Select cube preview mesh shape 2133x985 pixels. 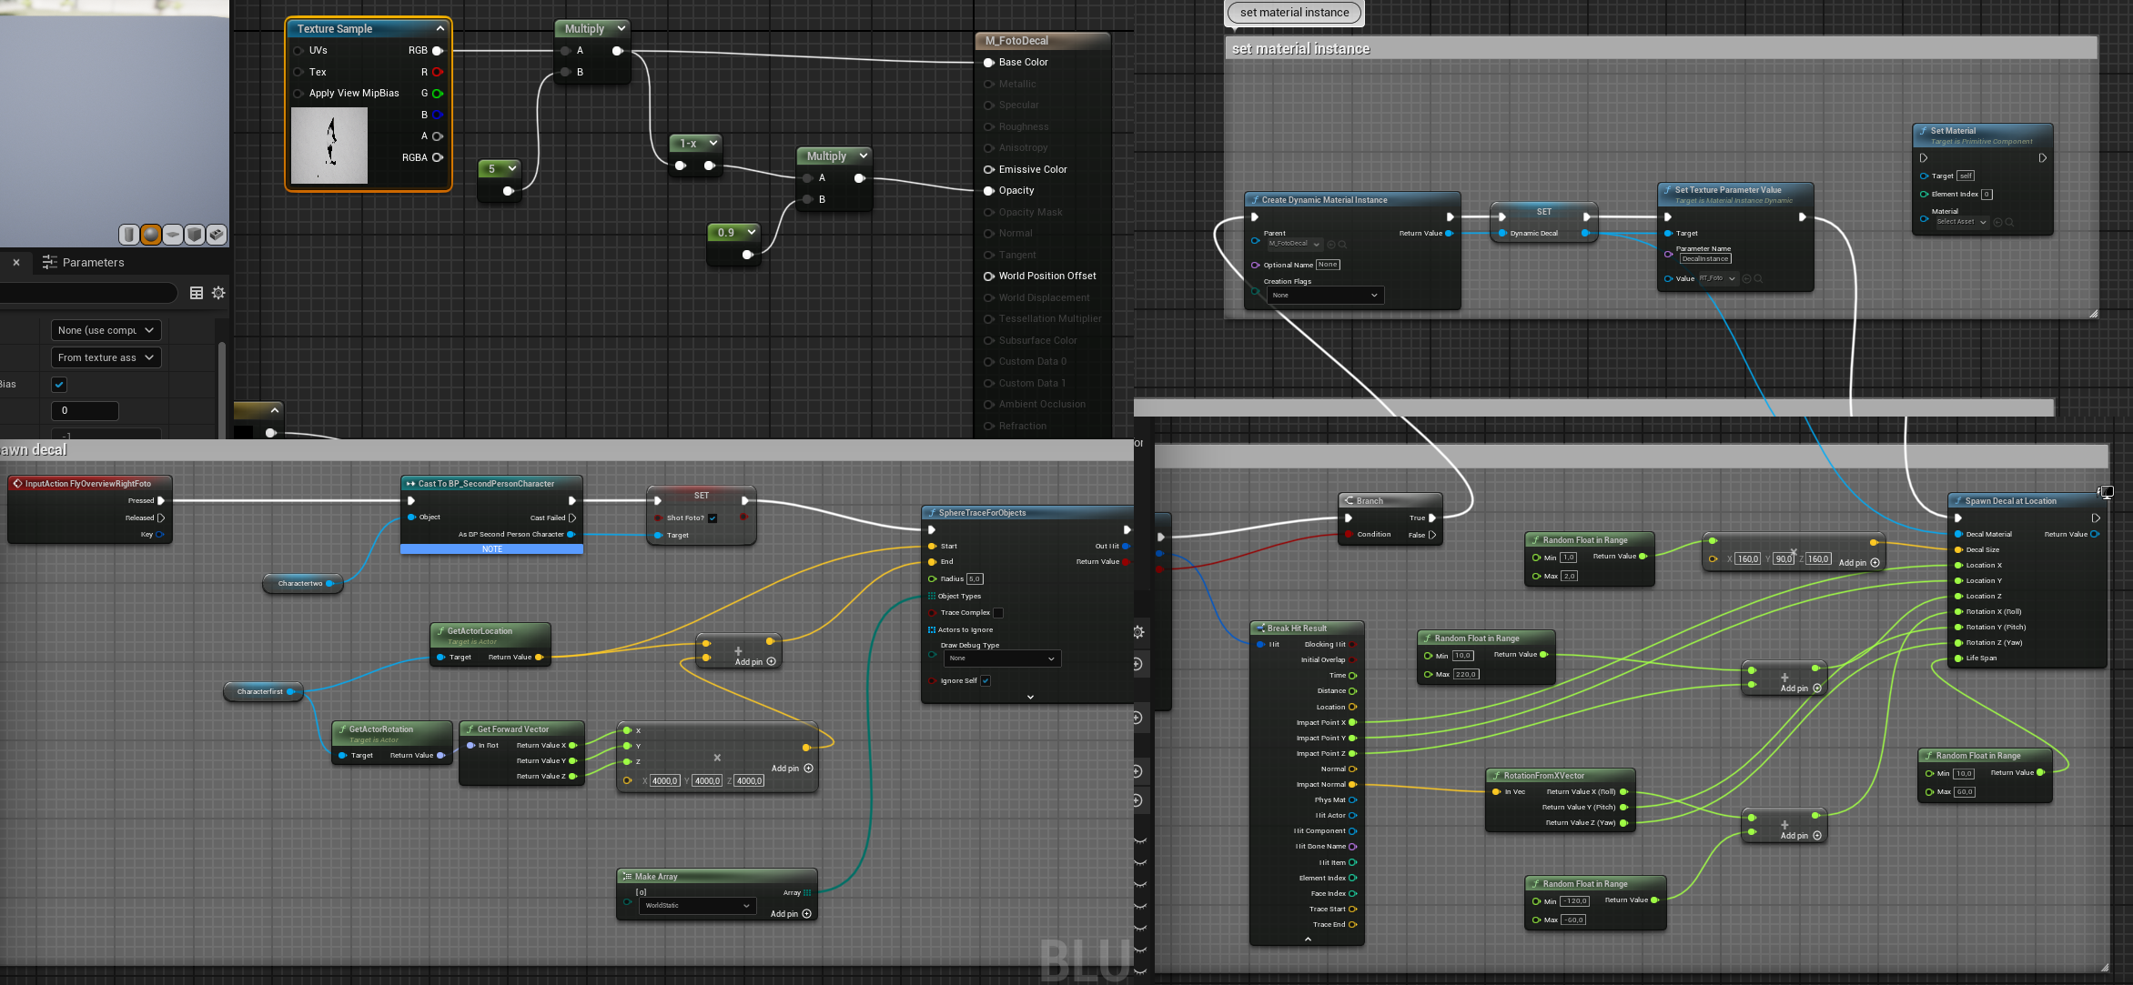(195, 235)
